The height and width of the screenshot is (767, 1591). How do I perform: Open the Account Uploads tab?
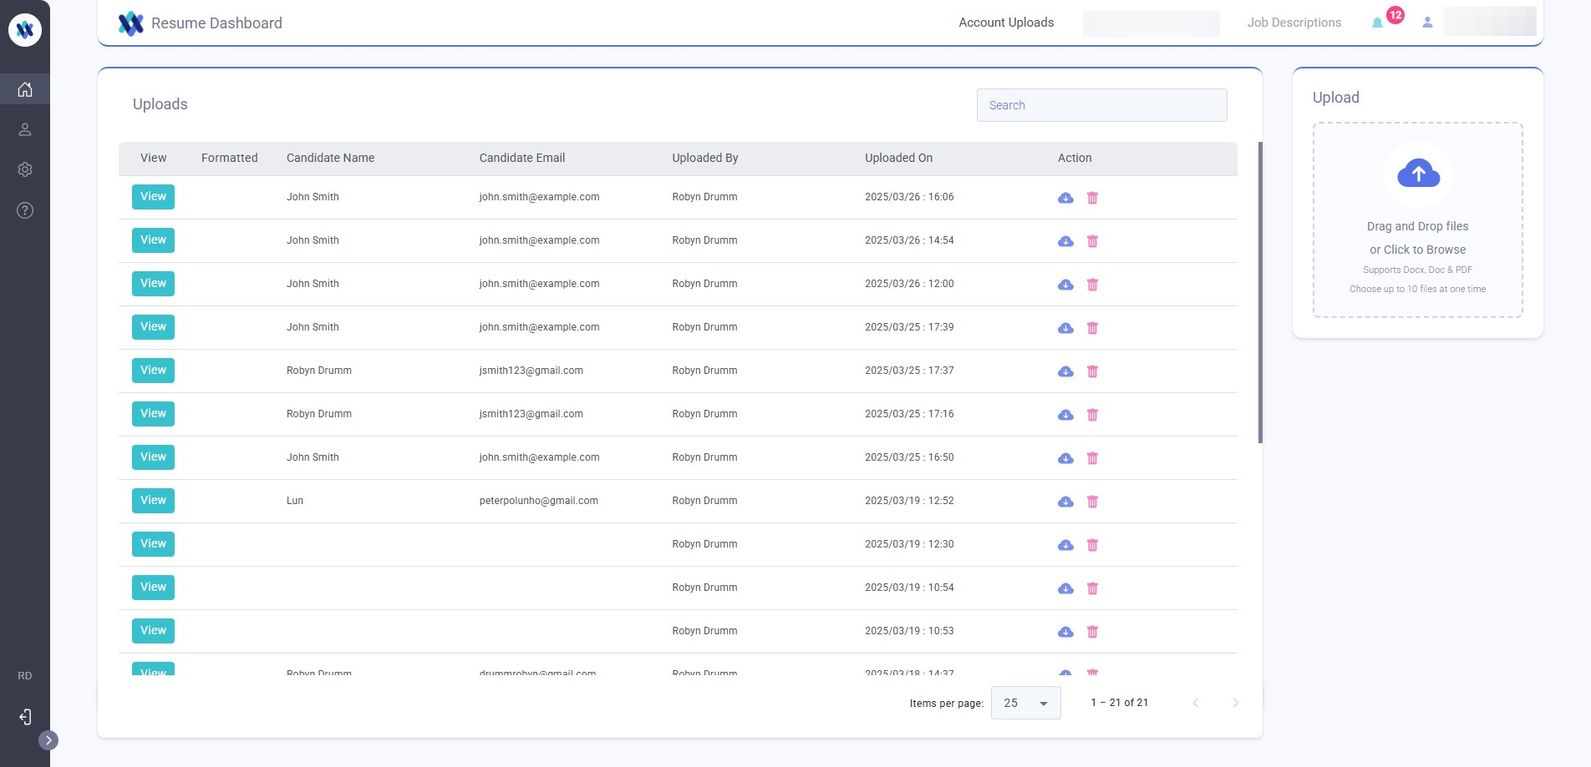tap(1006, 23)
